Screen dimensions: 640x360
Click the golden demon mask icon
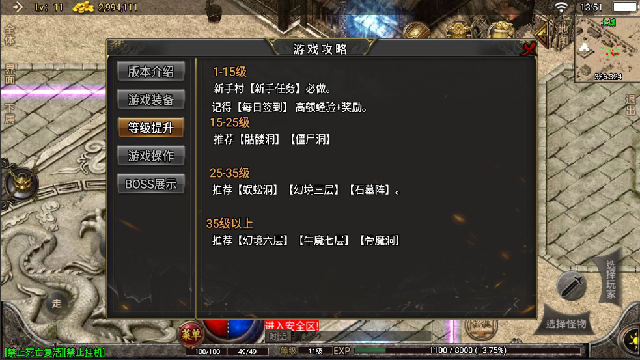[21, 183]
